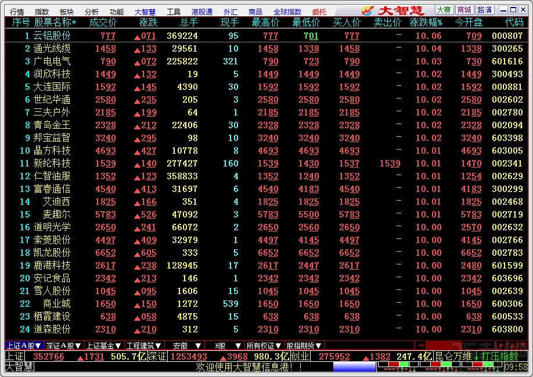533x377 pixels.
Task: Click the 大赛 button
Action: [x=444, y=10]
